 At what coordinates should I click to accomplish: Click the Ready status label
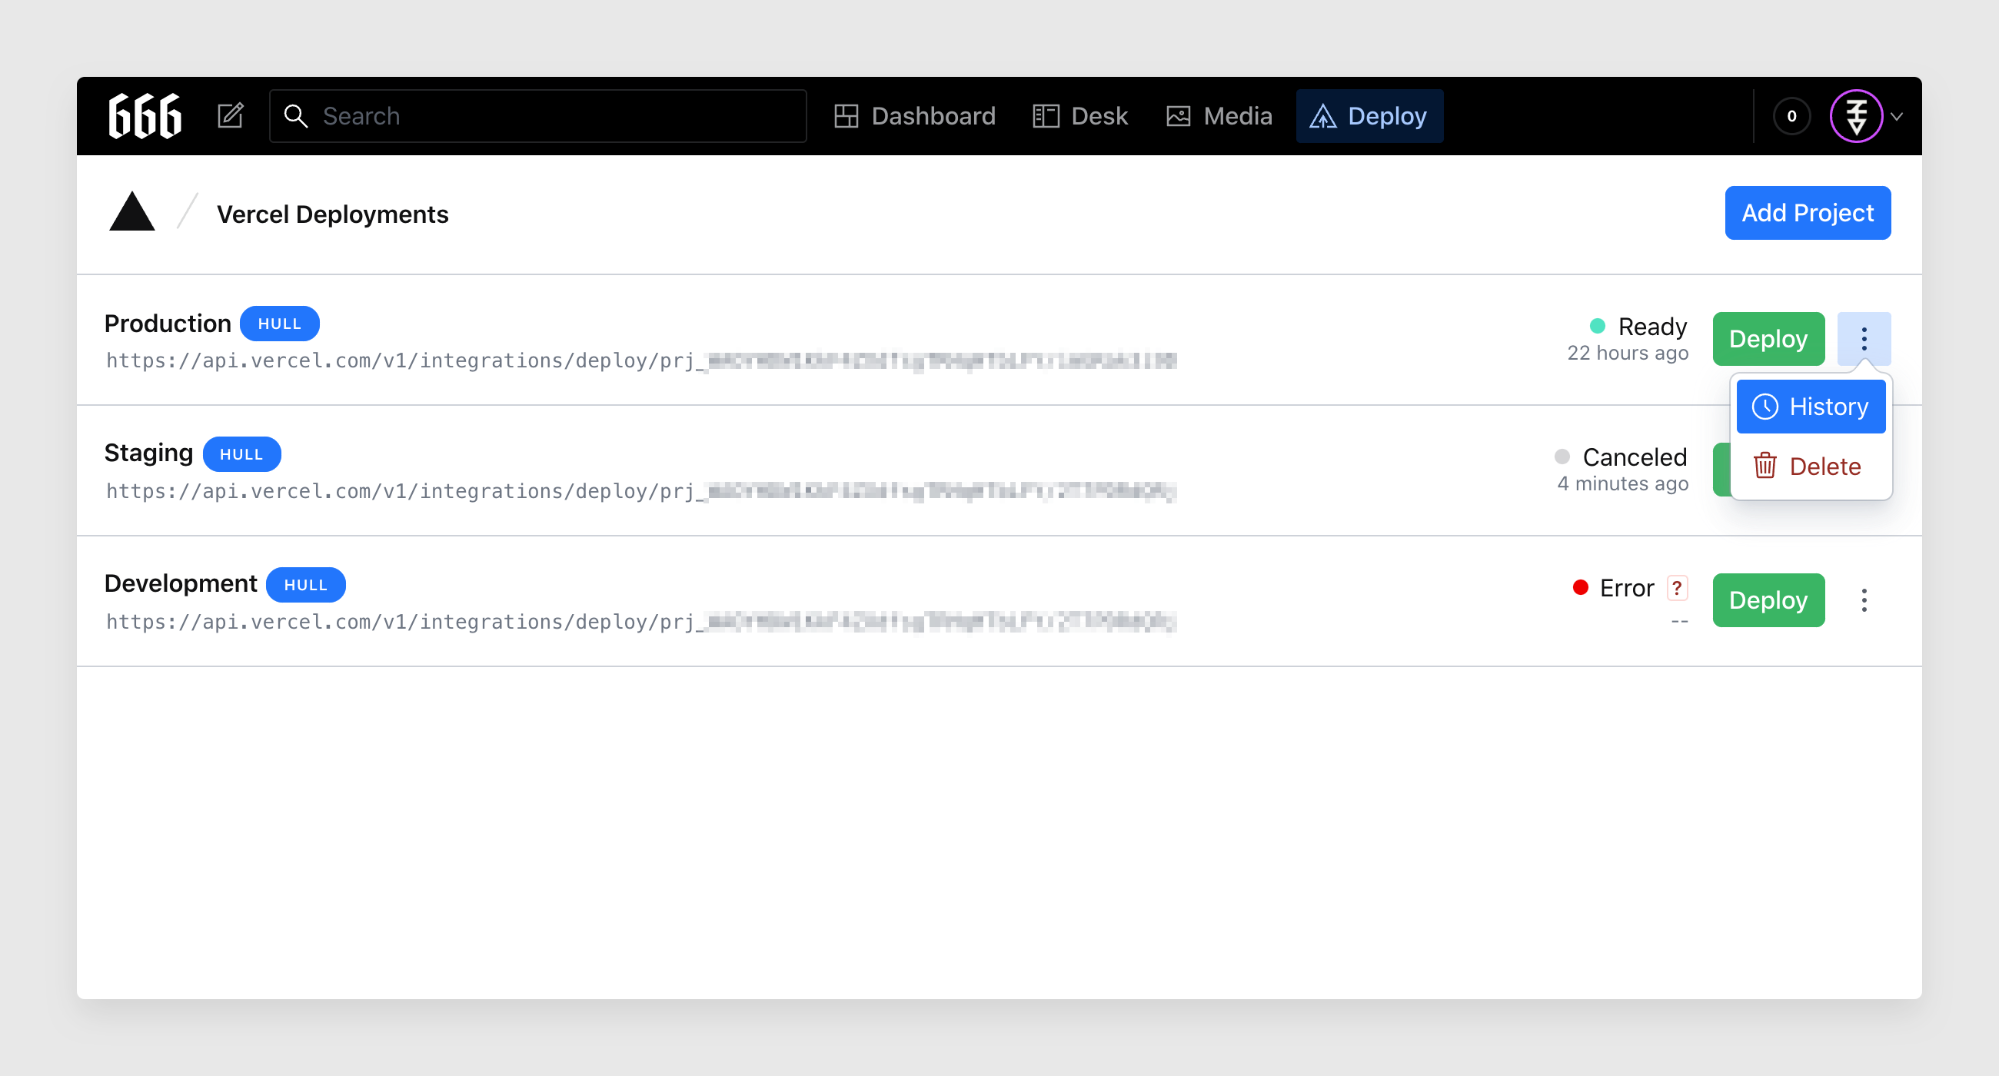click(x=1652, y=327)
